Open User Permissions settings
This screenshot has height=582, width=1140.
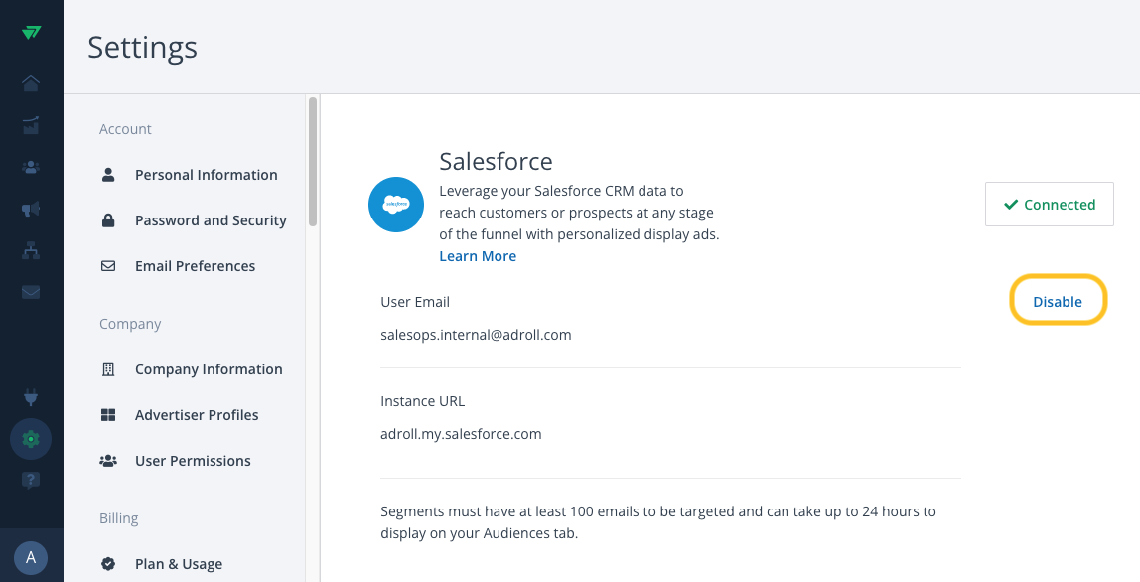[193, 461]
